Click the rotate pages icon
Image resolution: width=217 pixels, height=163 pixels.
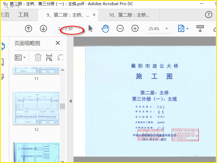pyautogui.click(x=60, y=57)
